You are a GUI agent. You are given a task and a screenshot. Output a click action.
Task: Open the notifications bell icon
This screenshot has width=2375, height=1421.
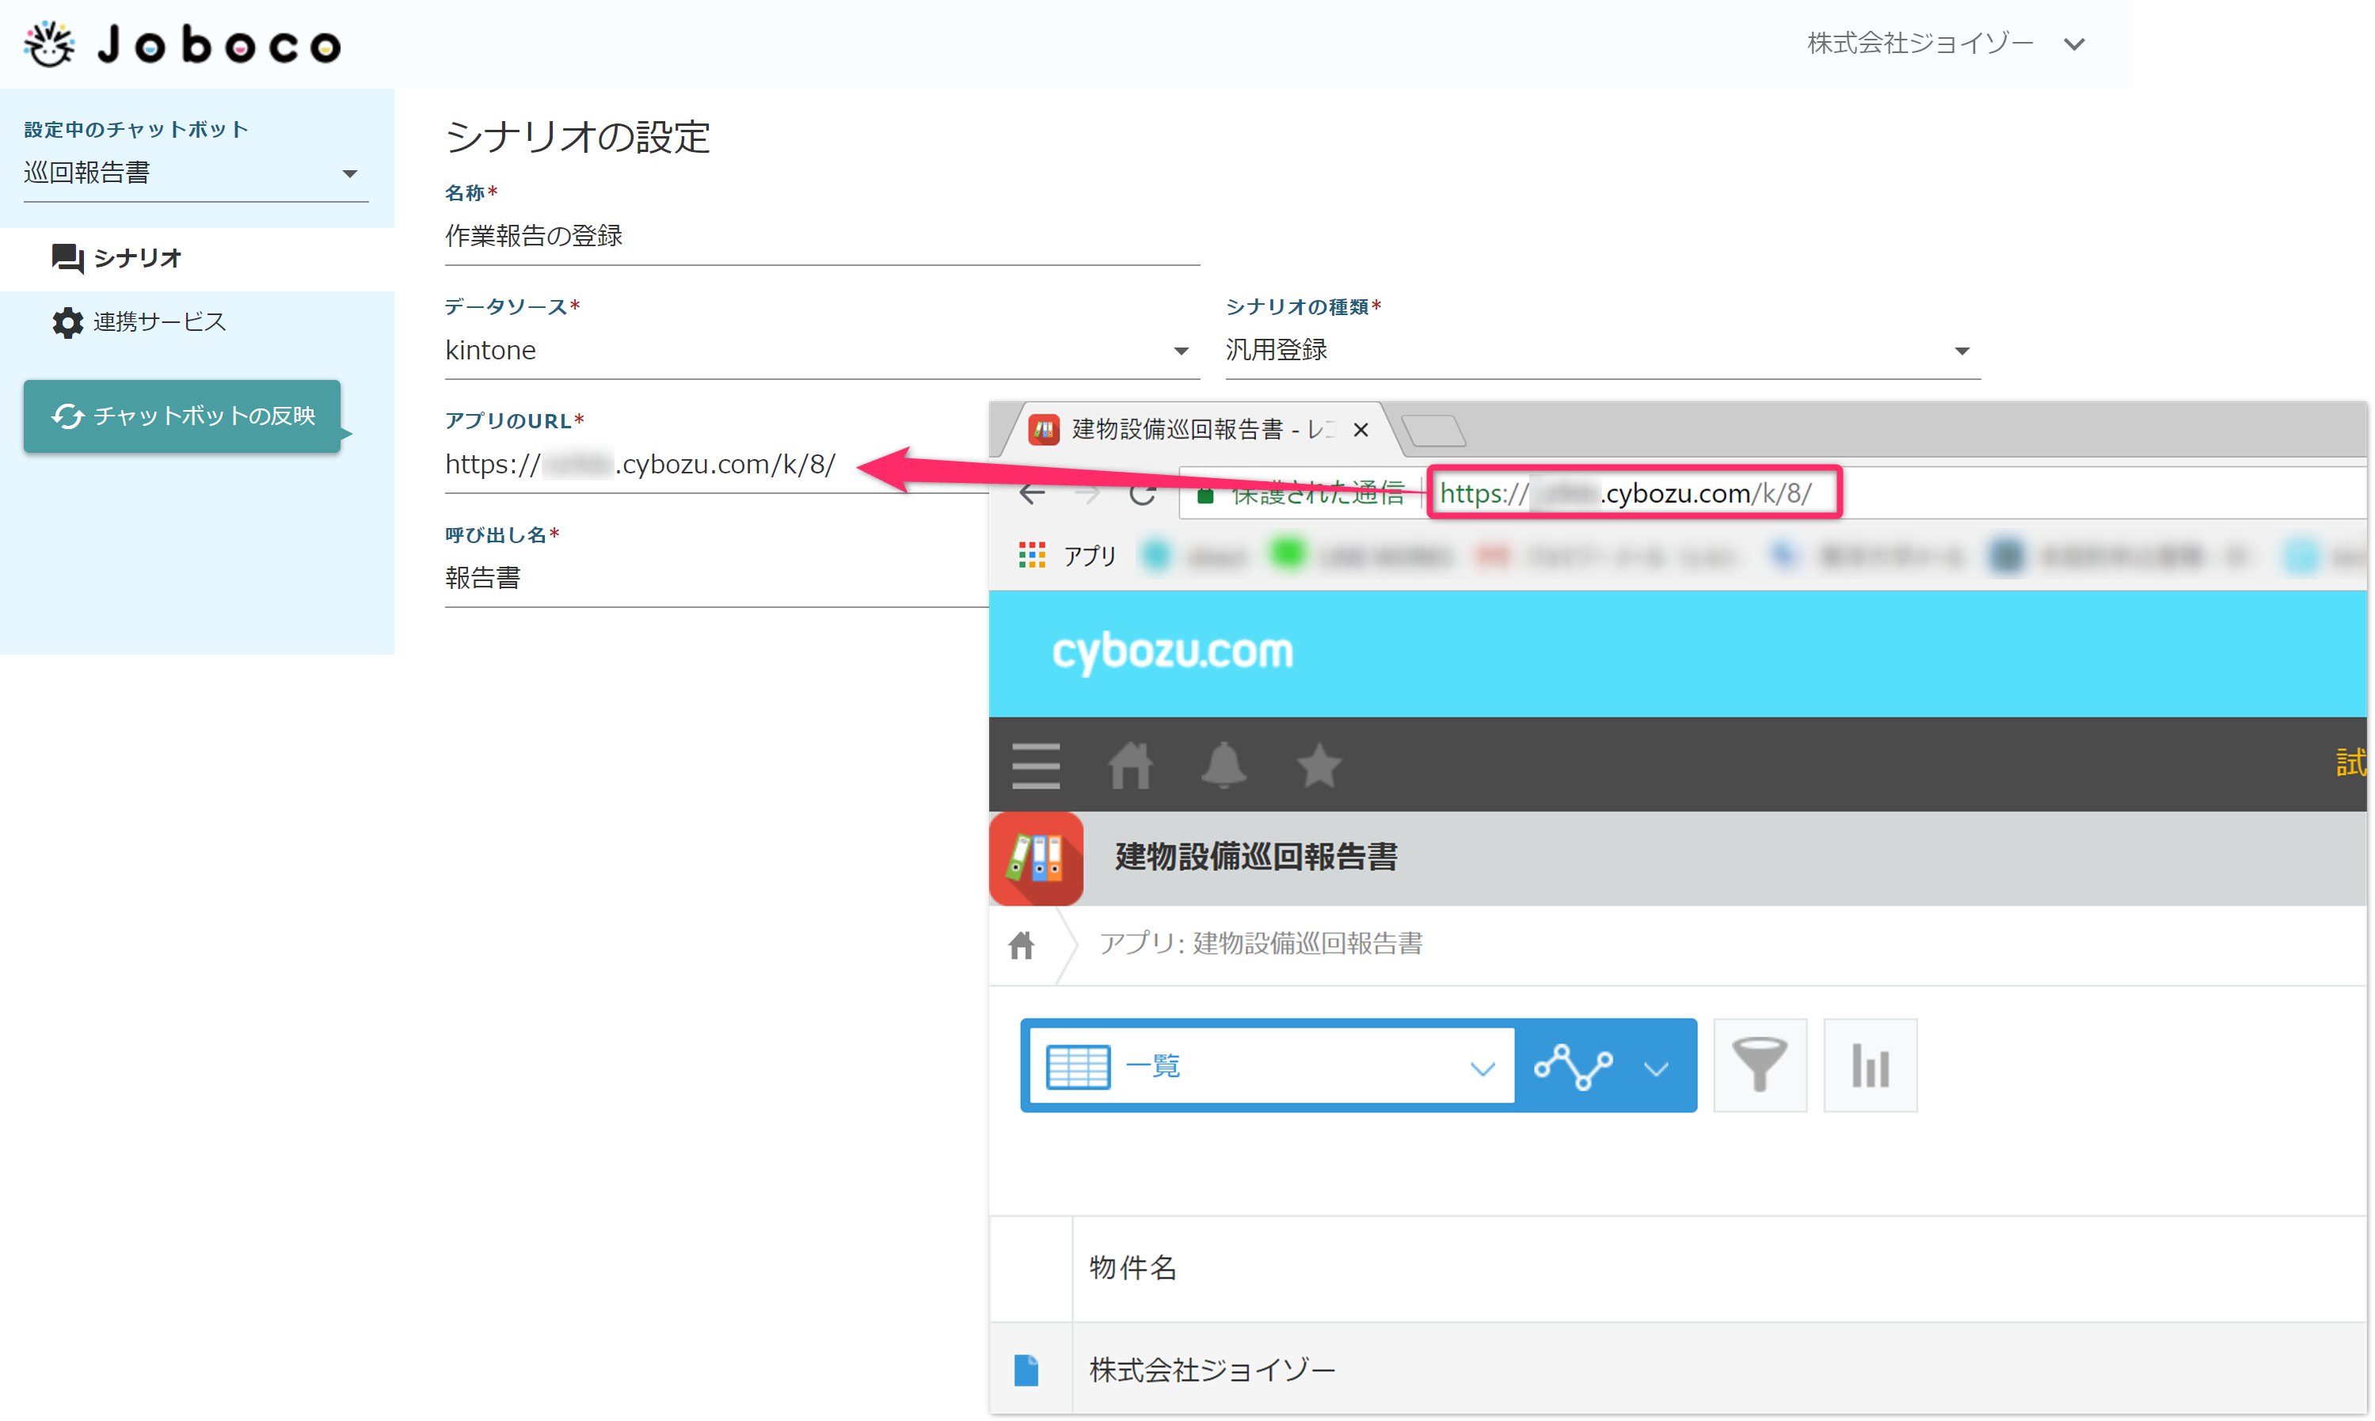pos(1224,765)
